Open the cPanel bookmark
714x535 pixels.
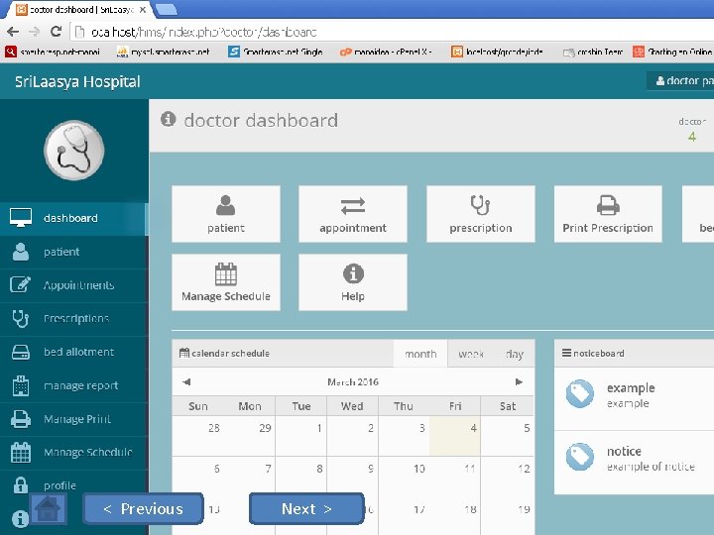coord(385,52)
